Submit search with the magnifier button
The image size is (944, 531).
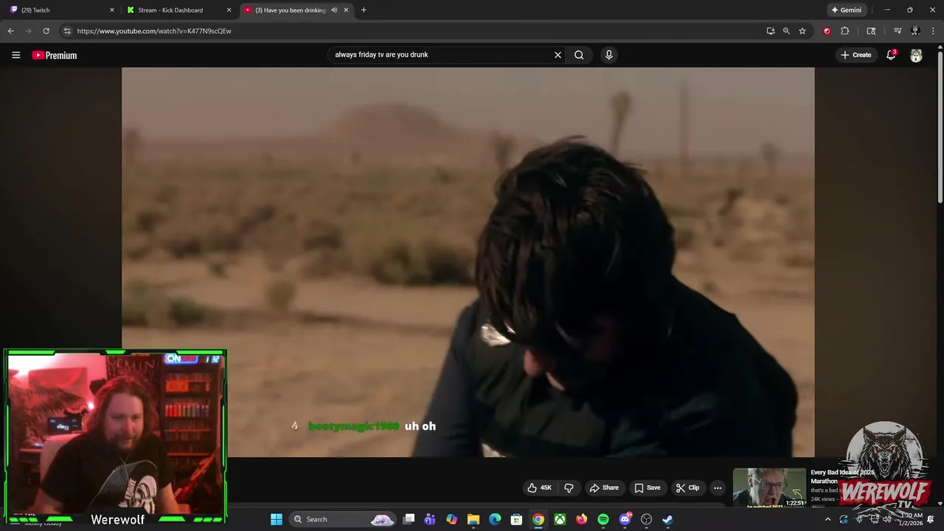[579, 55]
